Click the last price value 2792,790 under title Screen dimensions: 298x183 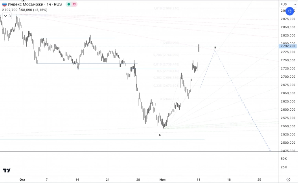pos(10,10)
